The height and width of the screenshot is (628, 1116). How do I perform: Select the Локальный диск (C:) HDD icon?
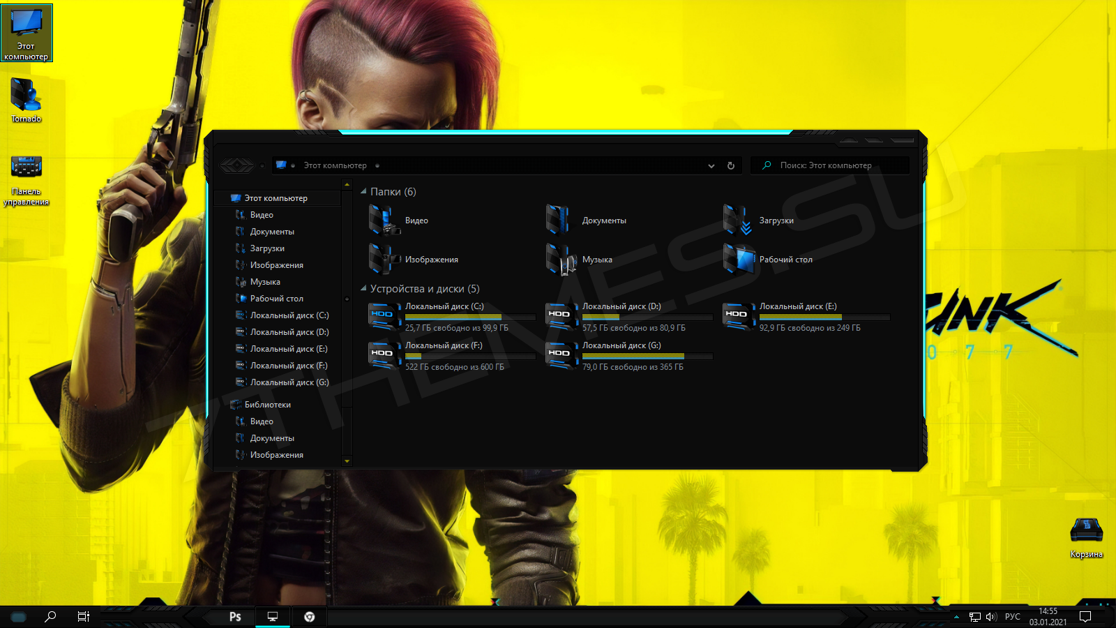384,316
